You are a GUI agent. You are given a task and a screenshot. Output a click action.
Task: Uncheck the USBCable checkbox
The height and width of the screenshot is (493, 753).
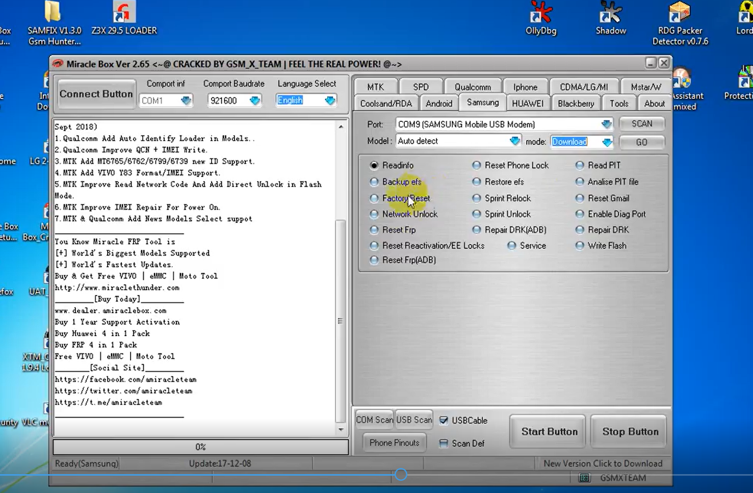[x=444, y=420]
